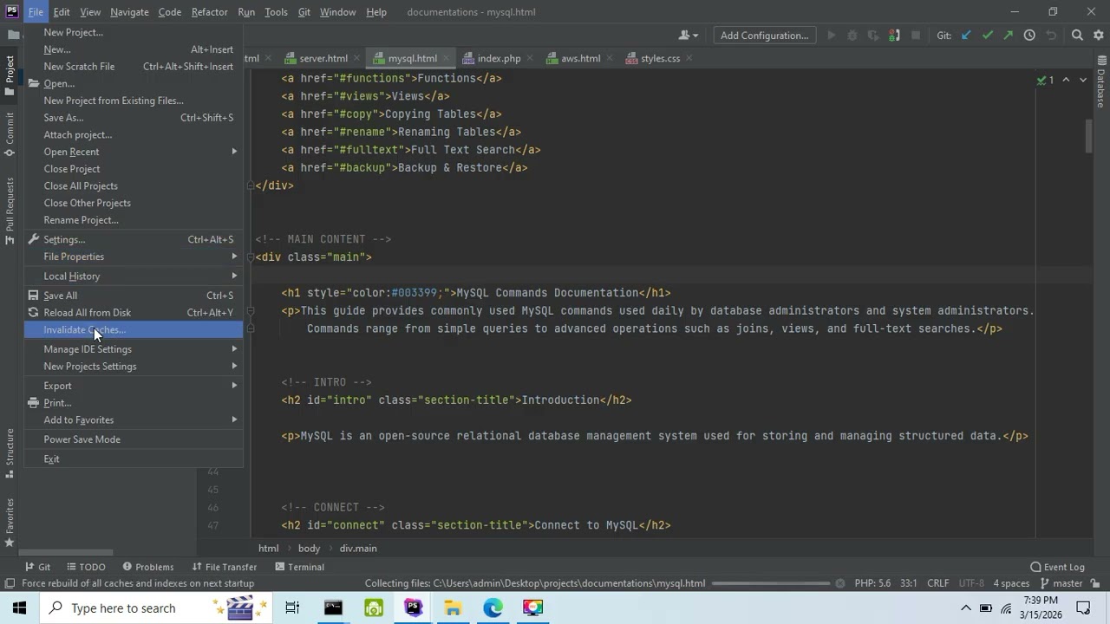Open the Refactor menu
The height and width of the screenshot is (624, 1110).
pos(209,12)
